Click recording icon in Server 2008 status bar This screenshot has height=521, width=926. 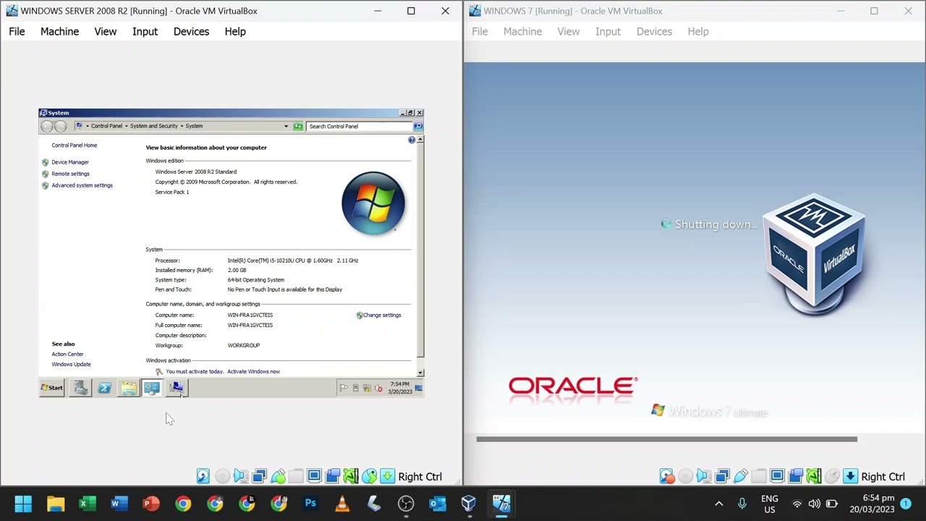333,476
